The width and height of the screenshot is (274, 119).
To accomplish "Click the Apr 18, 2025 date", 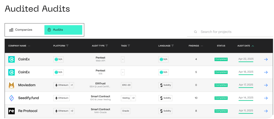I will [246, 72].
